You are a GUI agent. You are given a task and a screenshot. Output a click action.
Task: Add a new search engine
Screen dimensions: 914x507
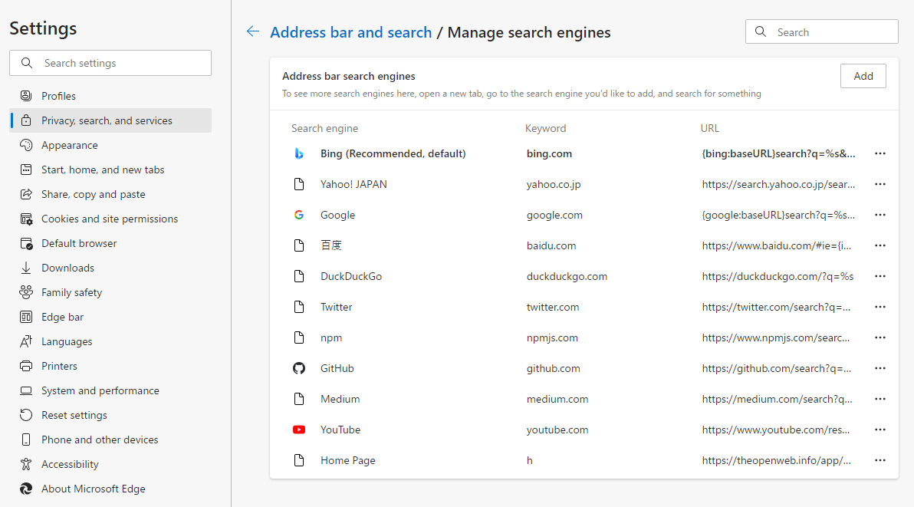[863, 76]
